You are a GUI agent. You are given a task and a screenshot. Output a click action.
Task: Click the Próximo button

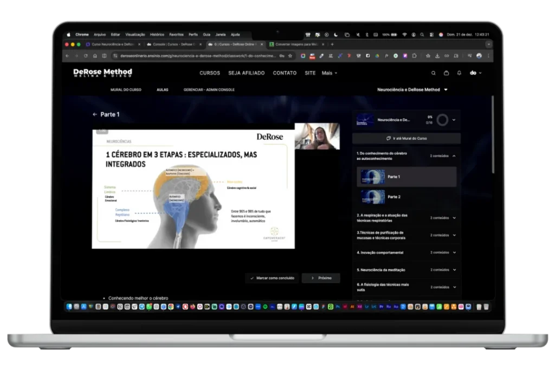click(x=321, y=278)
